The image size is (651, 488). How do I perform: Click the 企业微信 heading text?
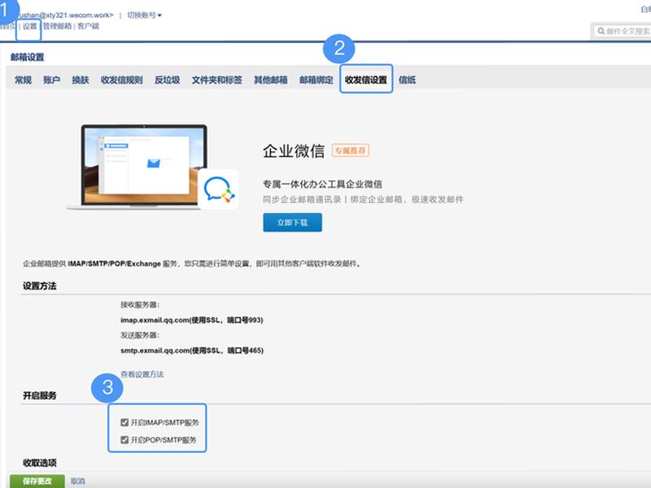[294, 150]
